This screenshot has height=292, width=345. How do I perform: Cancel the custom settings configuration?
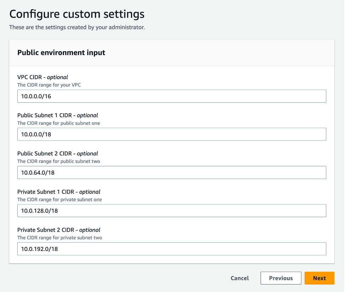tap(239, 278)
